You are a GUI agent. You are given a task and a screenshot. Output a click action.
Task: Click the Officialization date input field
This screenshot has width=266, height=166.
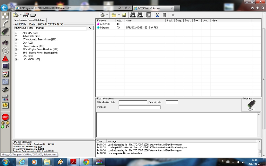tap(133, 102)
